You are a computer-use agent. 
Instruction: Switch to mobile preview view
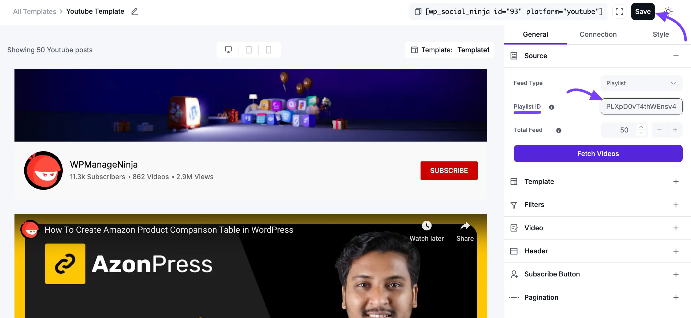(x=269, y=50)
